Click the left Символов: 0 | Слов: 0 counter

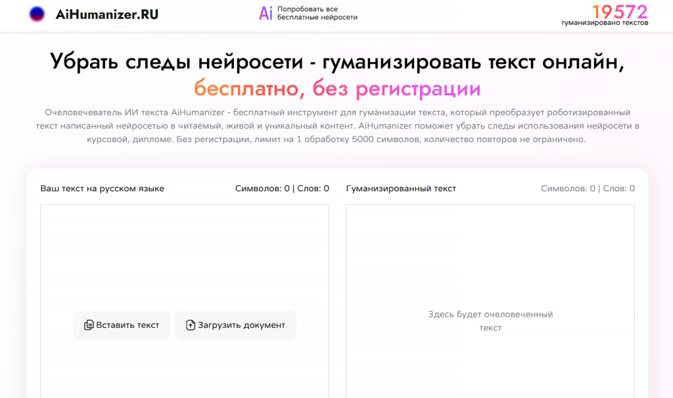pos(281,188)
